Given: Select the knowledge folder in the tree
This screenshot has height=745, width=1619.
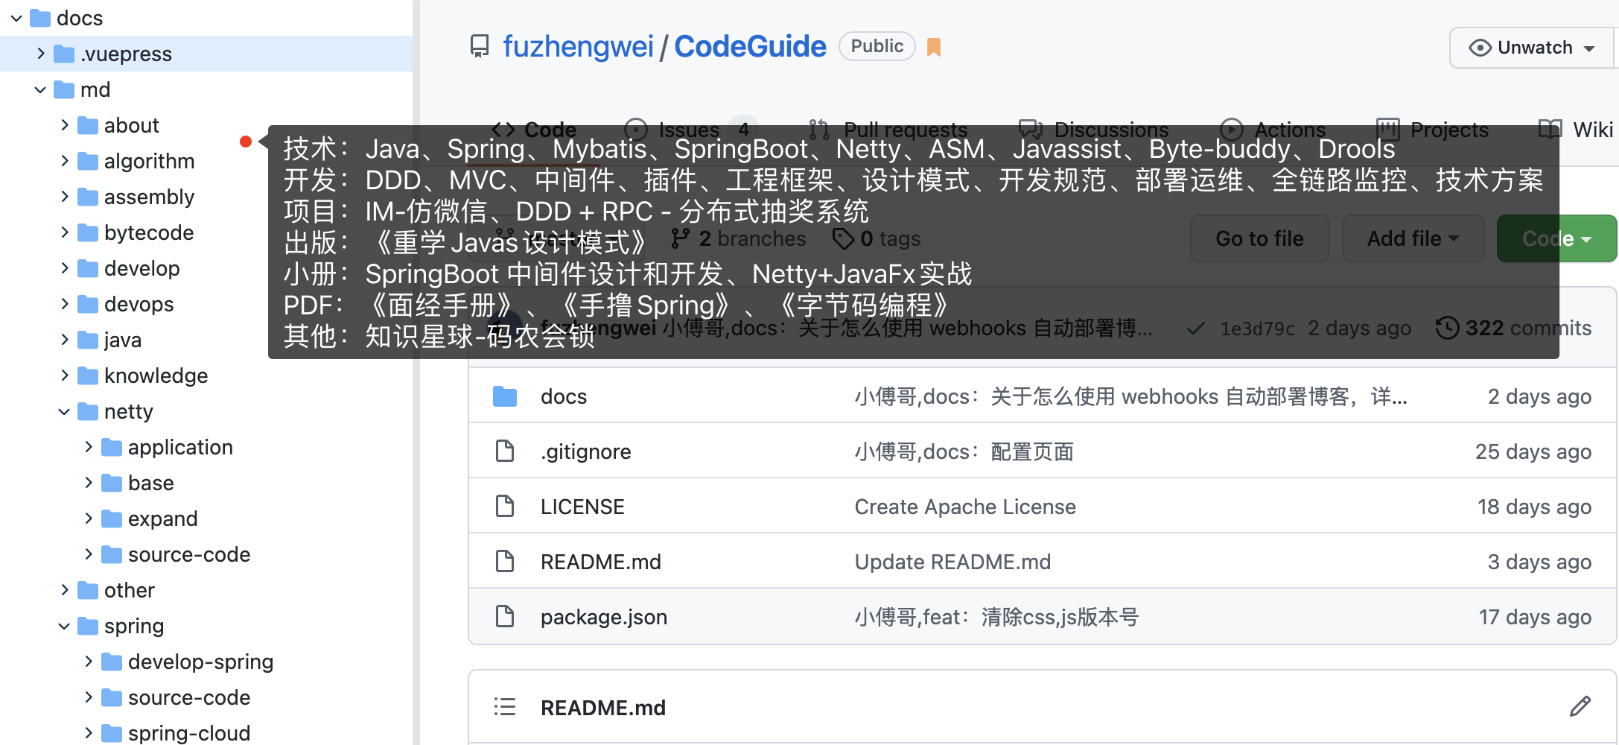Looking at the screenshot, I should [156, 375].
